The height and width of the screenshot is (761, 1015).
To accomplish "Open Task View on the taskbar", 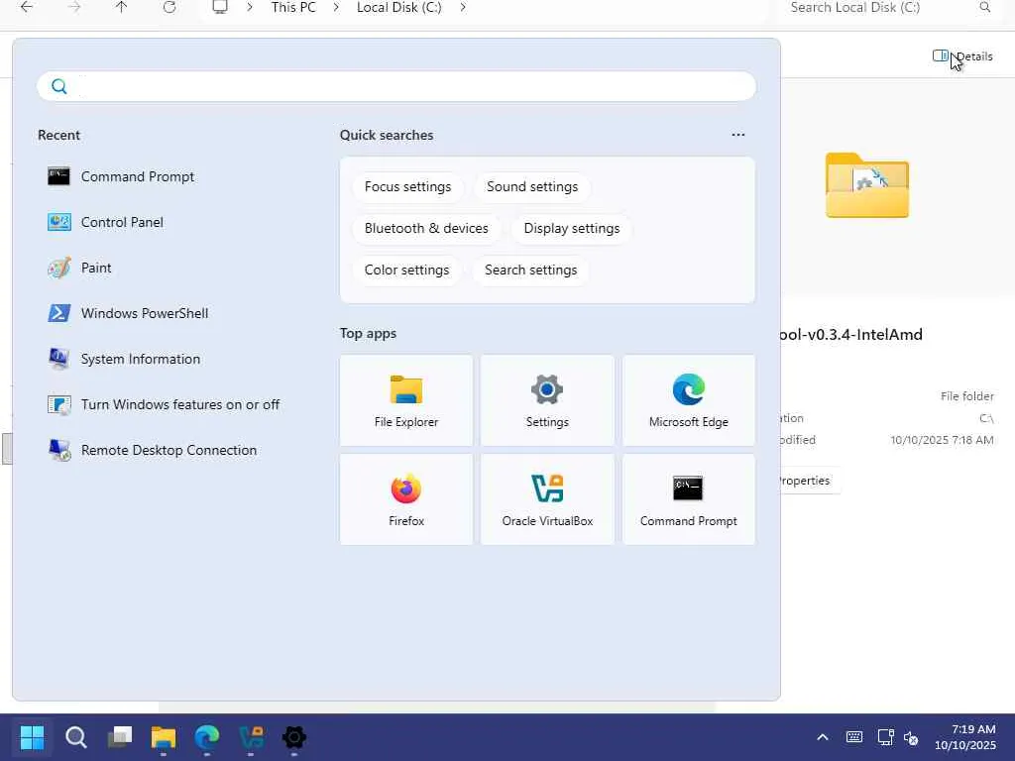I will pos(120,737).
